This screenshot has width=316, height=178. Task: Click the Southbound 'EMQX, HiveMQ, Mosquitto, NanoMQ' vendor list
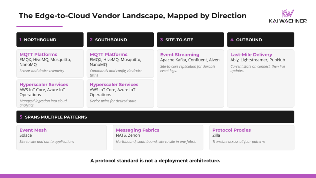pos(115,62)
